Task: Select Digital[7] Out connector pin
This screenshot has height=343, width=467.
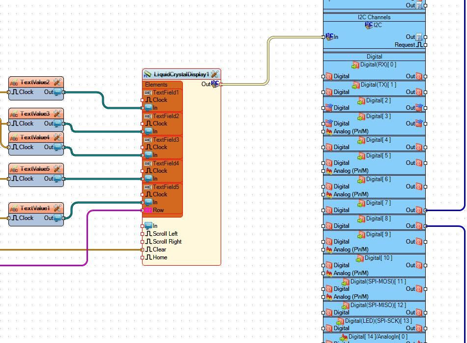Action: (x=425, y=210)
